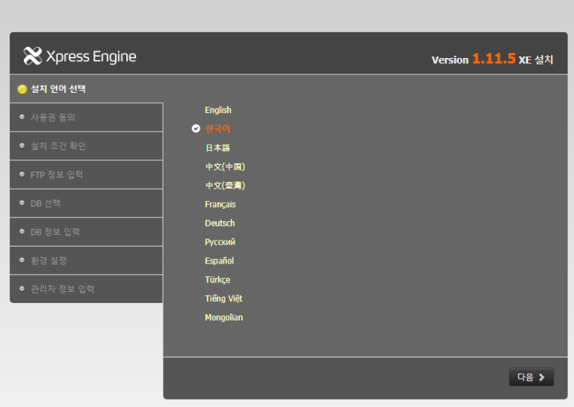Image resolution: width=574 pixels, height=407 pixels.
Task: Select English as installation language
Action: [218, 110]
